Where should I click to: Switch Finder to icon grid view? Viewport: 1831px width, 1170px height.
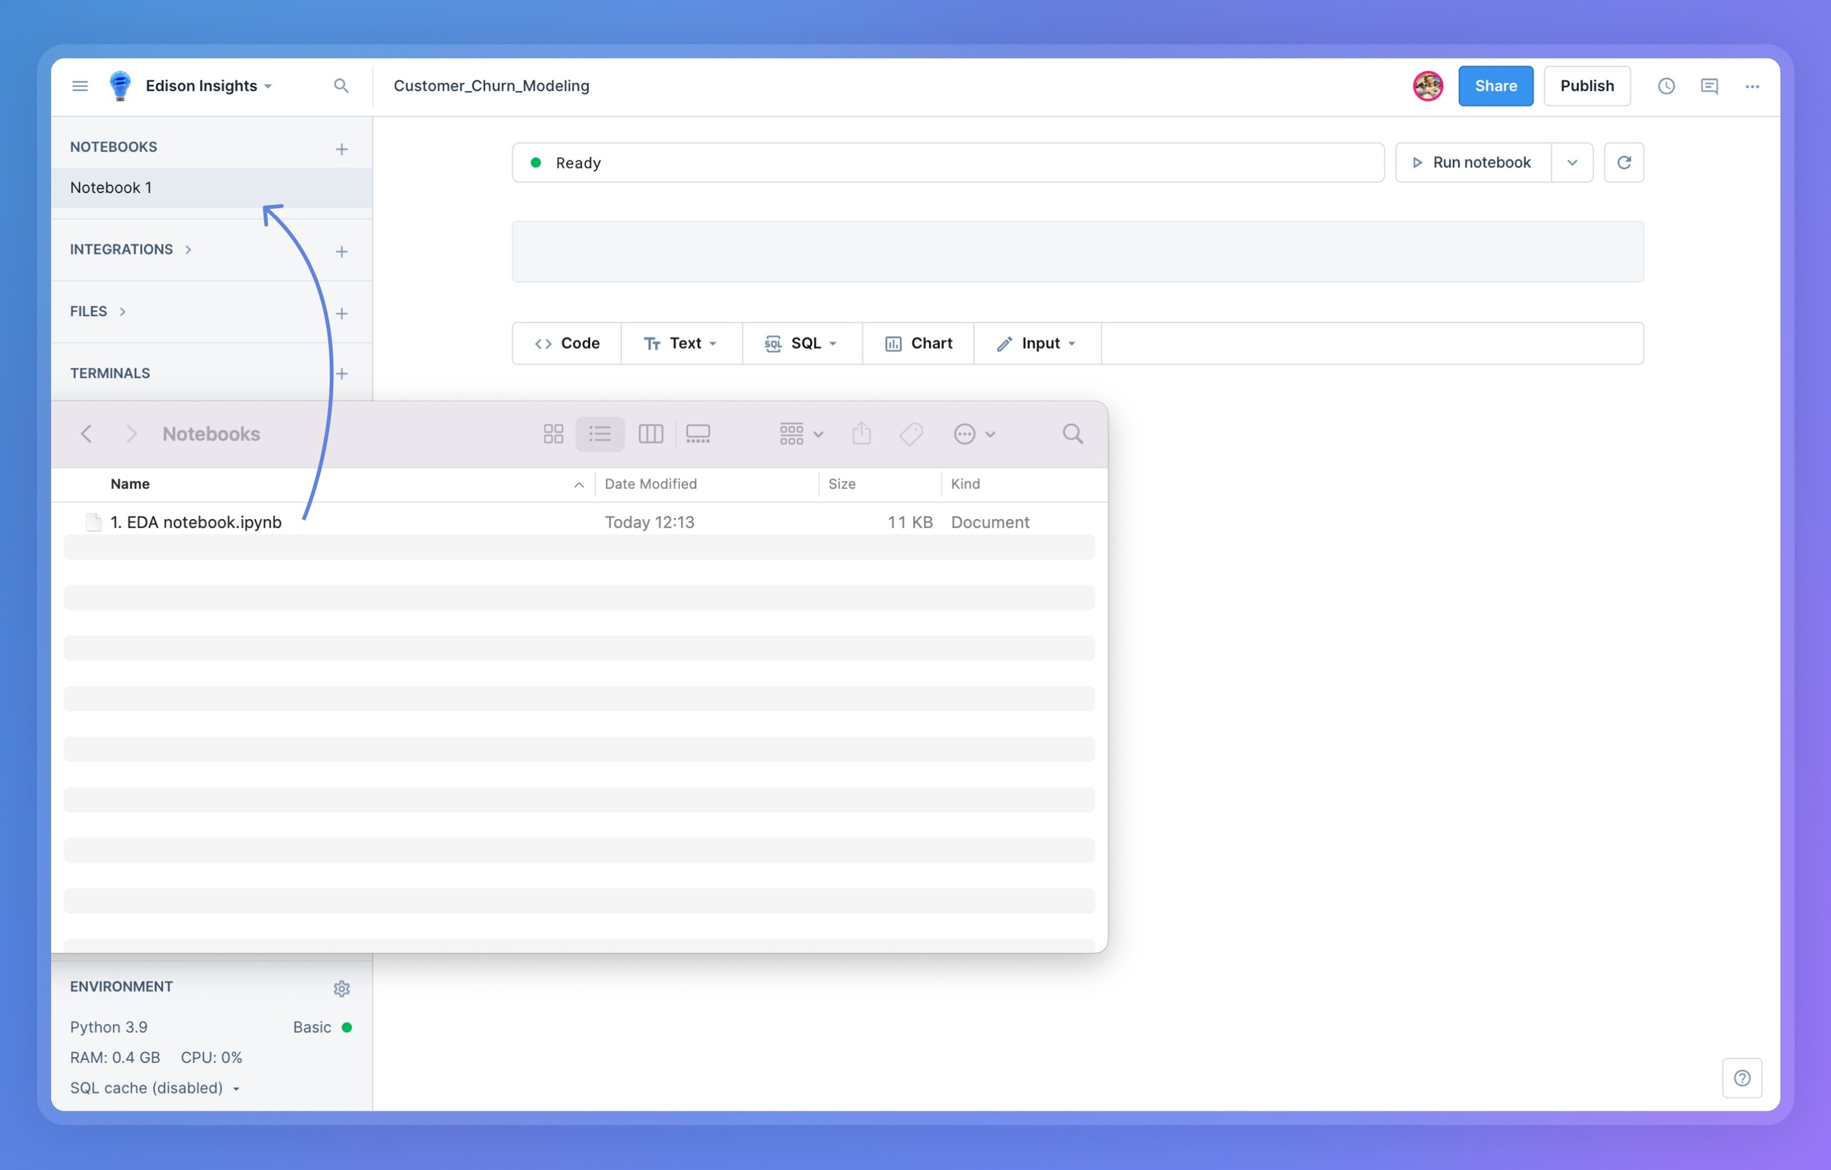[554, 434]
